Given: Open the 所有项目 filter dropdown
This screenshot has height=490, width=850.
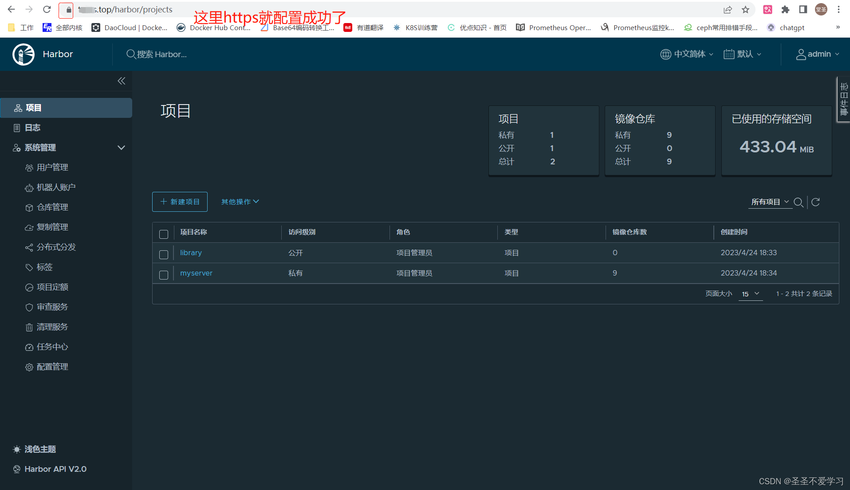Looking at the screenshot, I should (770, 202).
